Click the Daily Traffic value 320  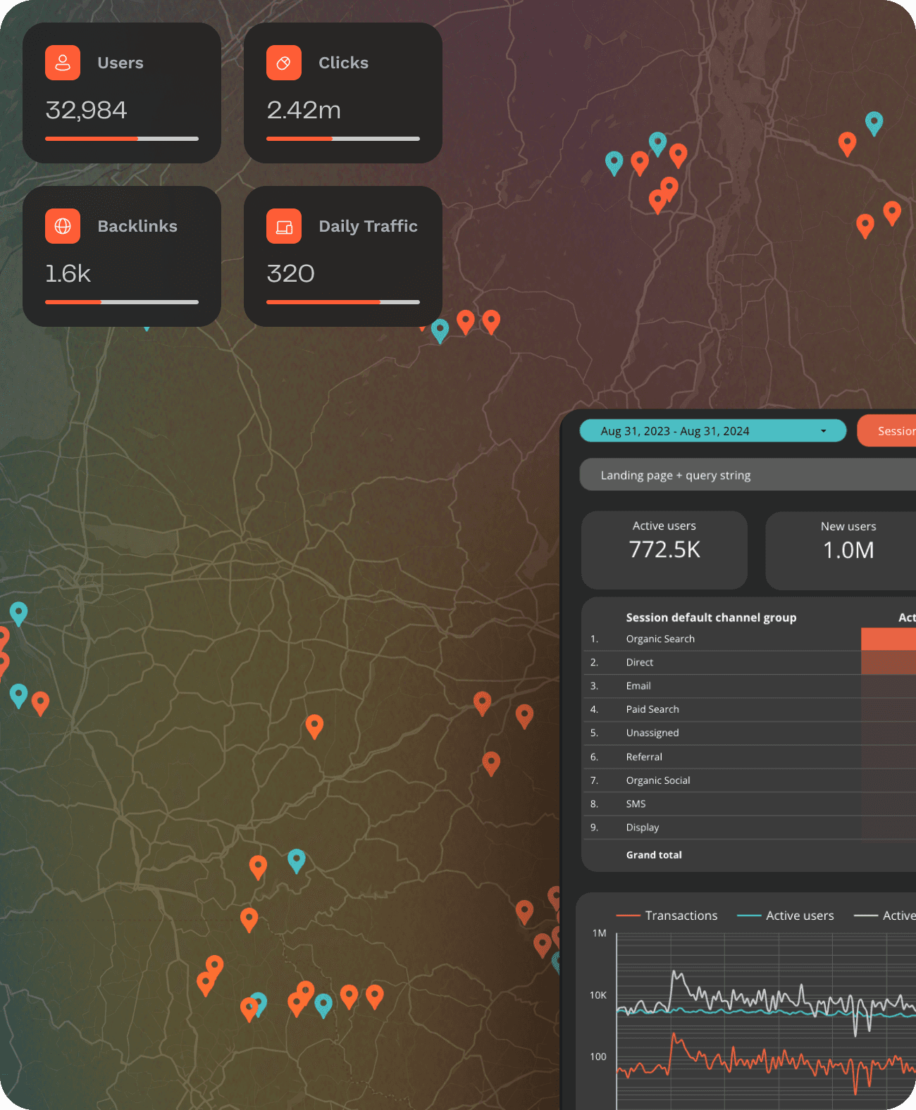click(290, 273)
